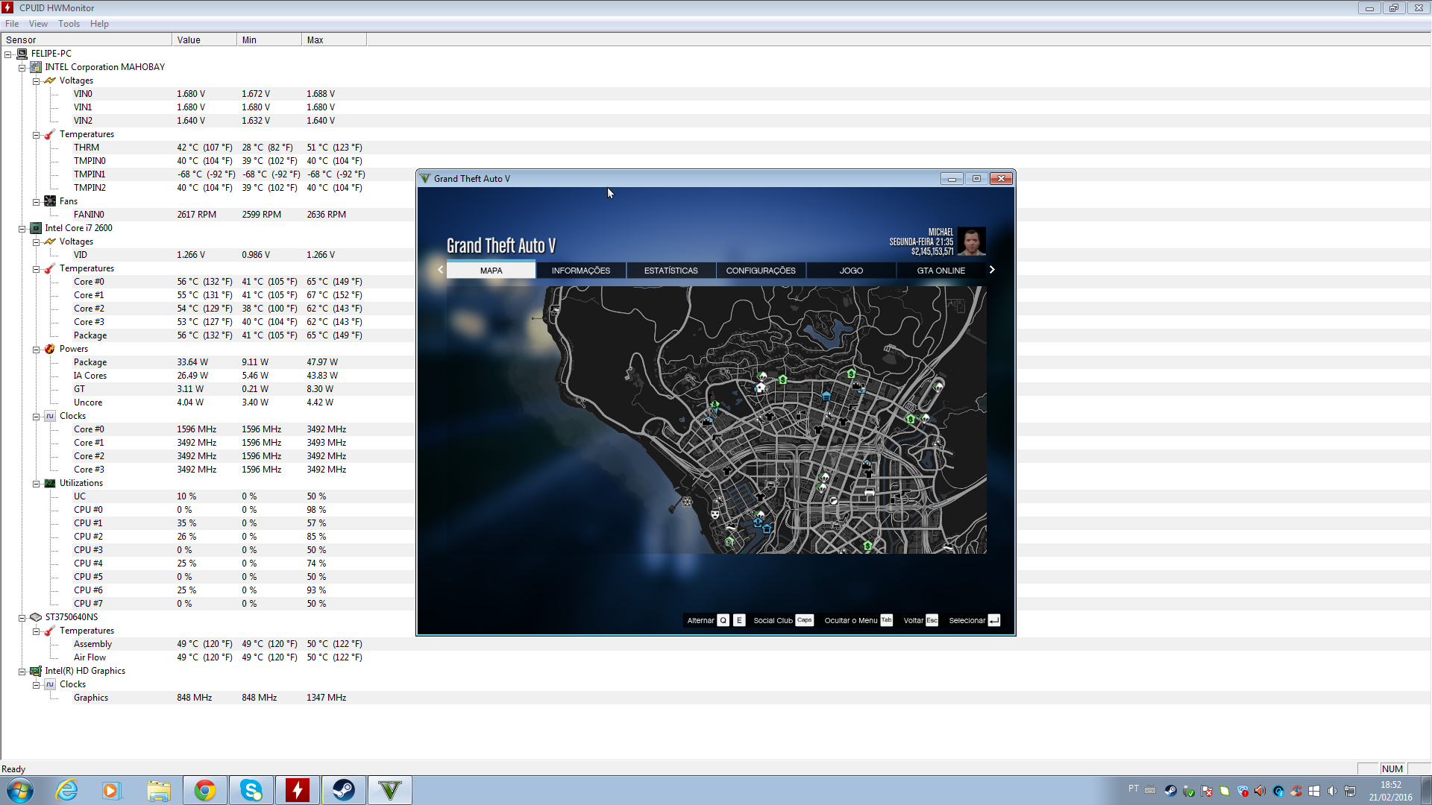Click the Ocultar o Menu Tab prompt
Image resolution: width=1432 pixels, height=805 pixels.
[858, 620]
